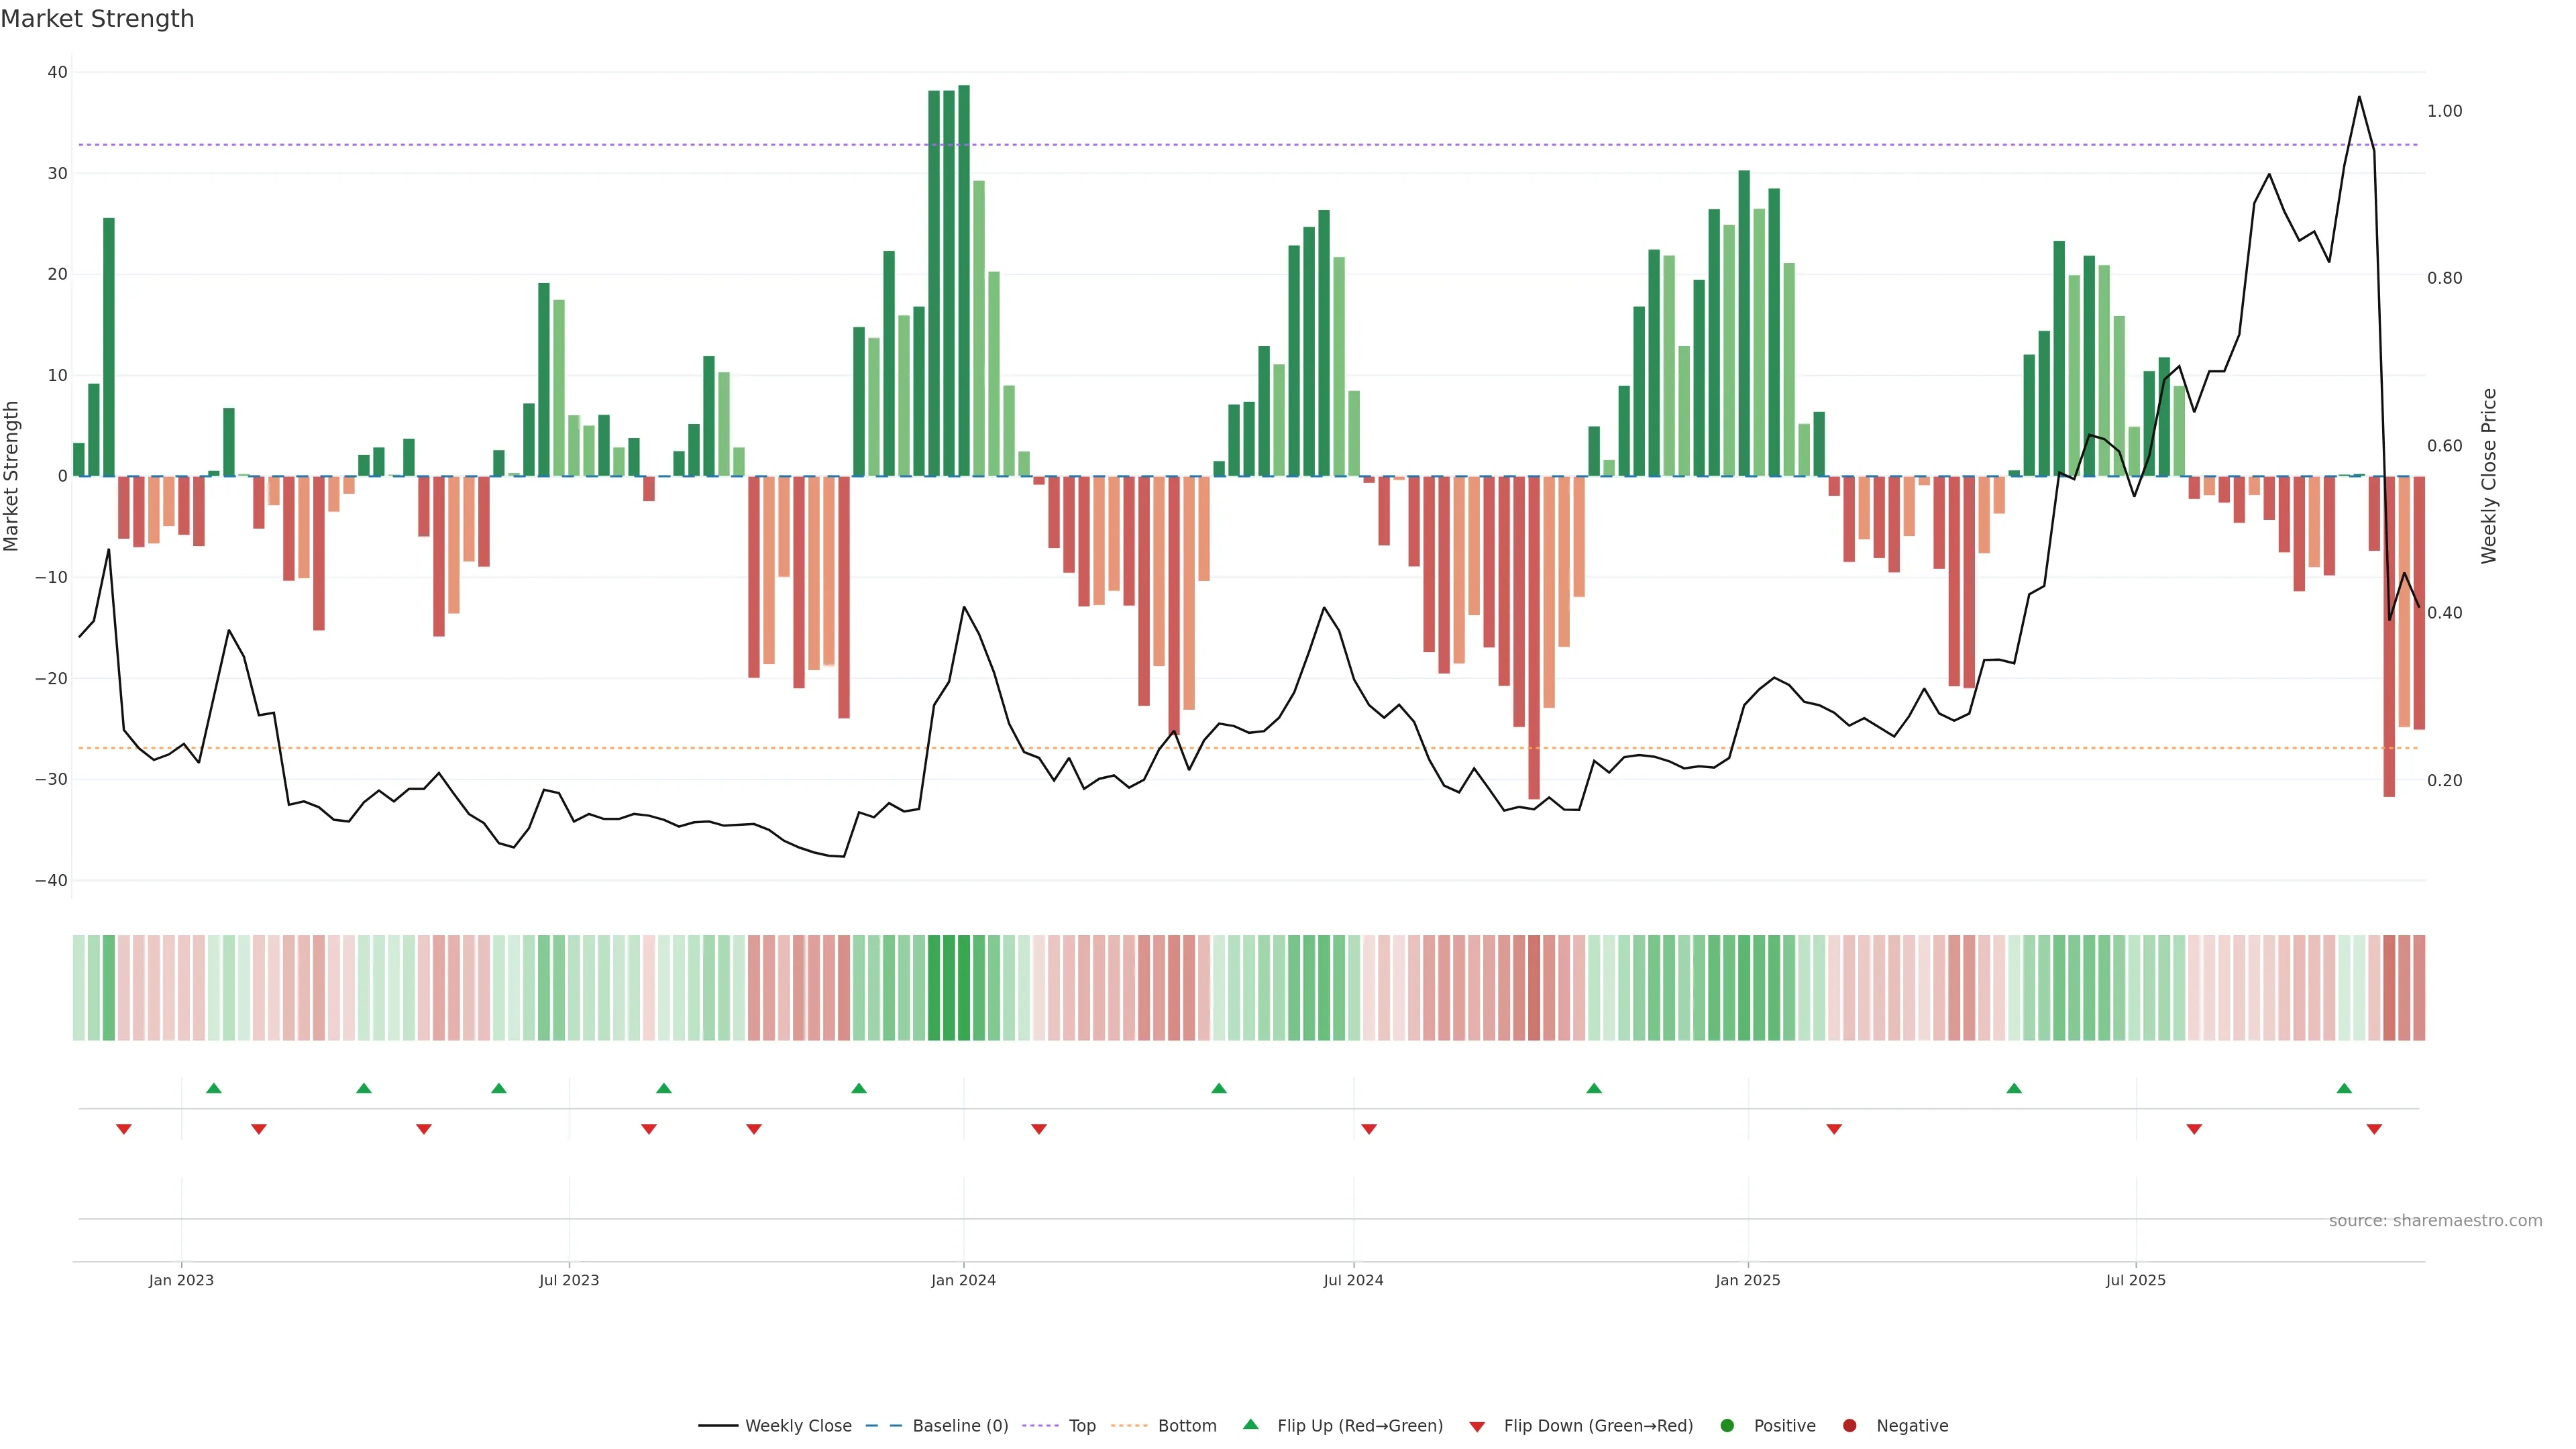Click the last red flip-down triangle marker
Viewport: 2576px width, 1449px height.
coord(2374,1129)
